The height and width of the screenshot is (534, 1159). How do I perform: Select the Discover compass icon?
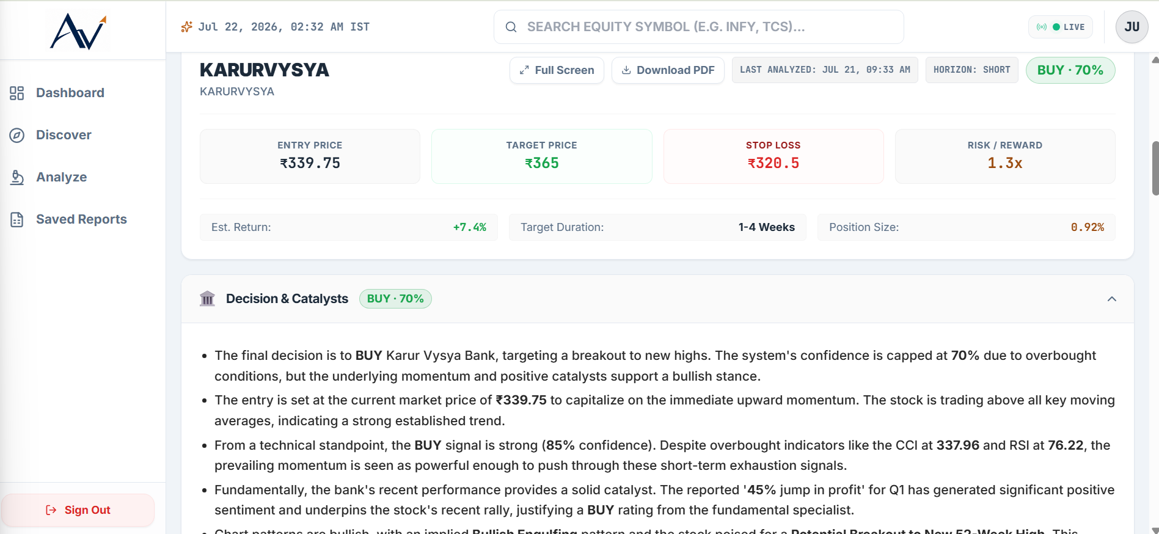[x=17, y=135]
